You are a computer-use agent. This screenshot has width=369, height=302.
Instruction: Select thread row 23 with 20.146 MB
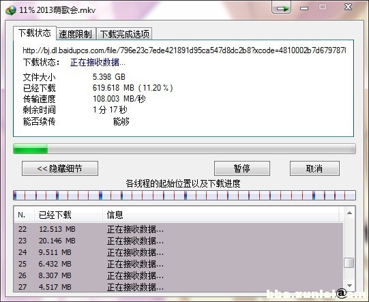(x=179, y=241)
